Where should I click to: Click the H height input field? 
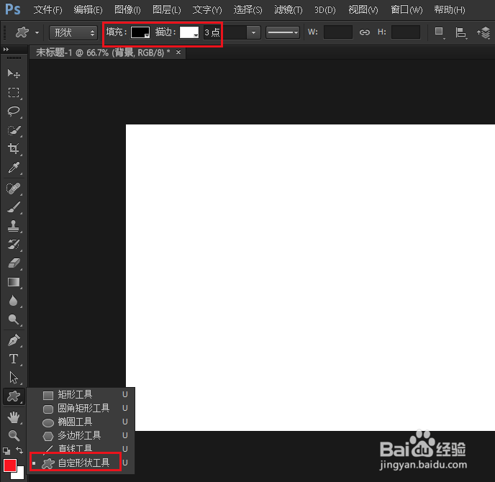pyautogui.click(x=406, y=32)
